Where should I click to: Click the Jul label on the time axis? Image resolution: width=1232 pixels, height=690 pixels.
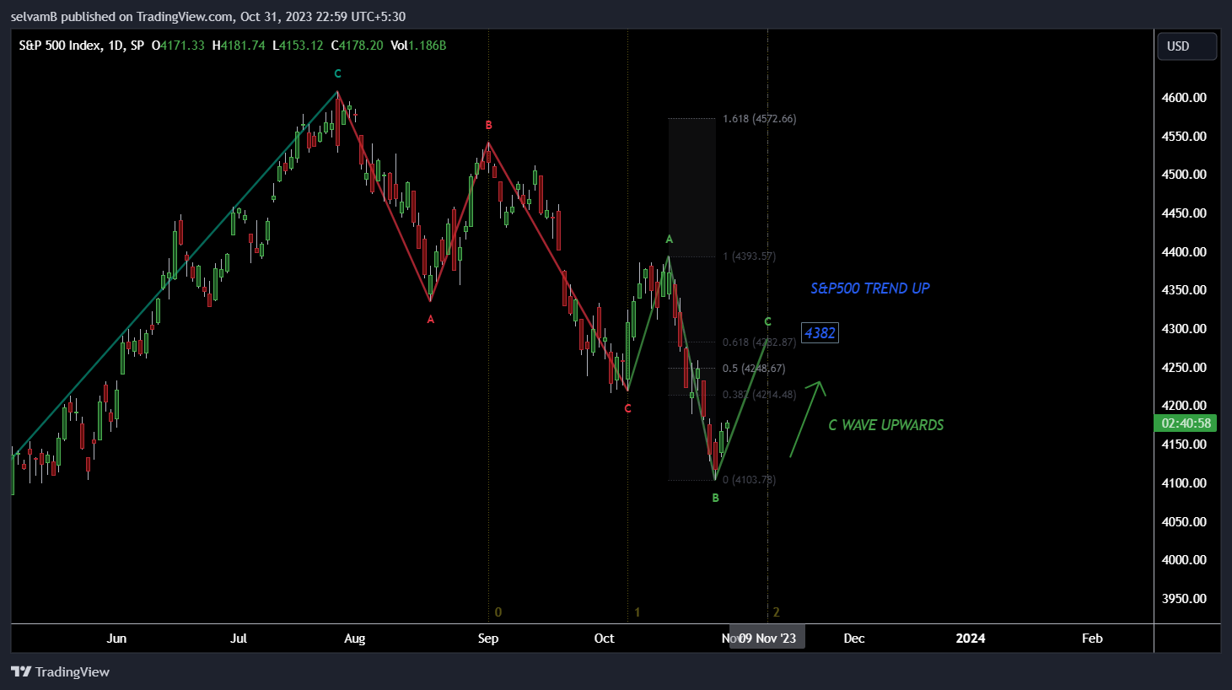pos(239,639)
